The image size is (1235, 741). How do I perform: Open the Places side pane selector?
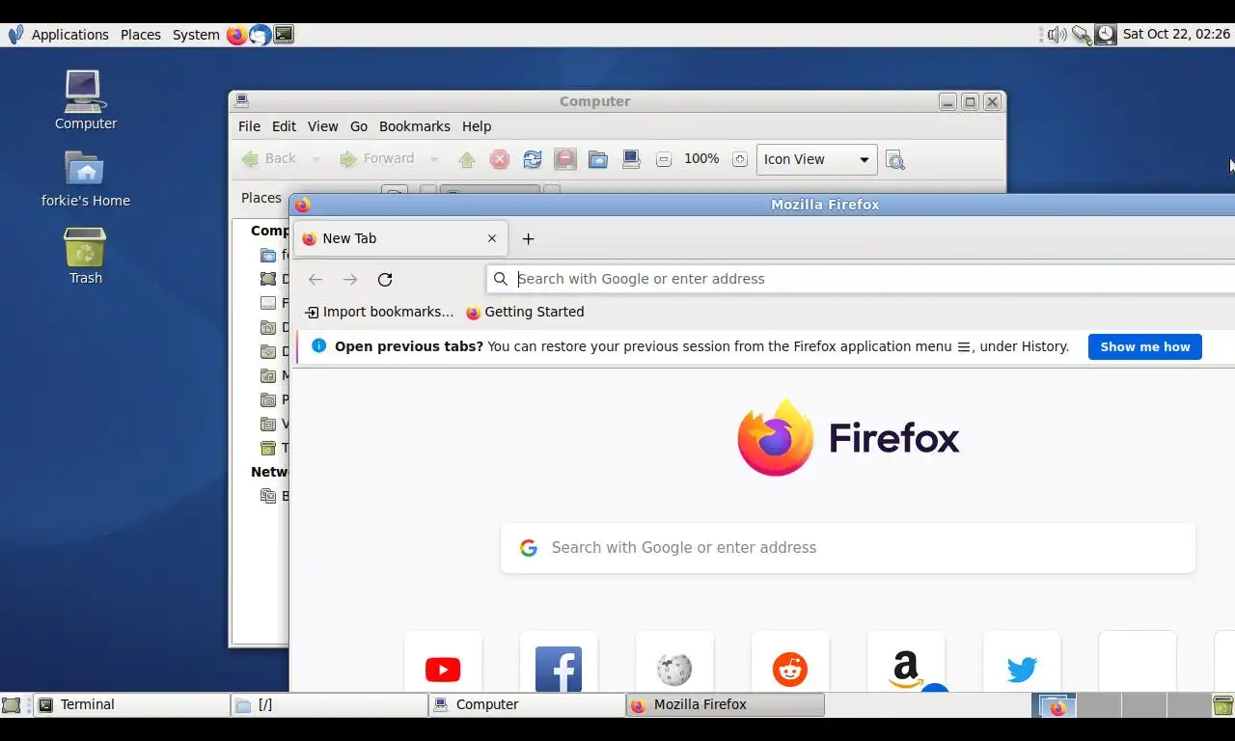(261, 198)
